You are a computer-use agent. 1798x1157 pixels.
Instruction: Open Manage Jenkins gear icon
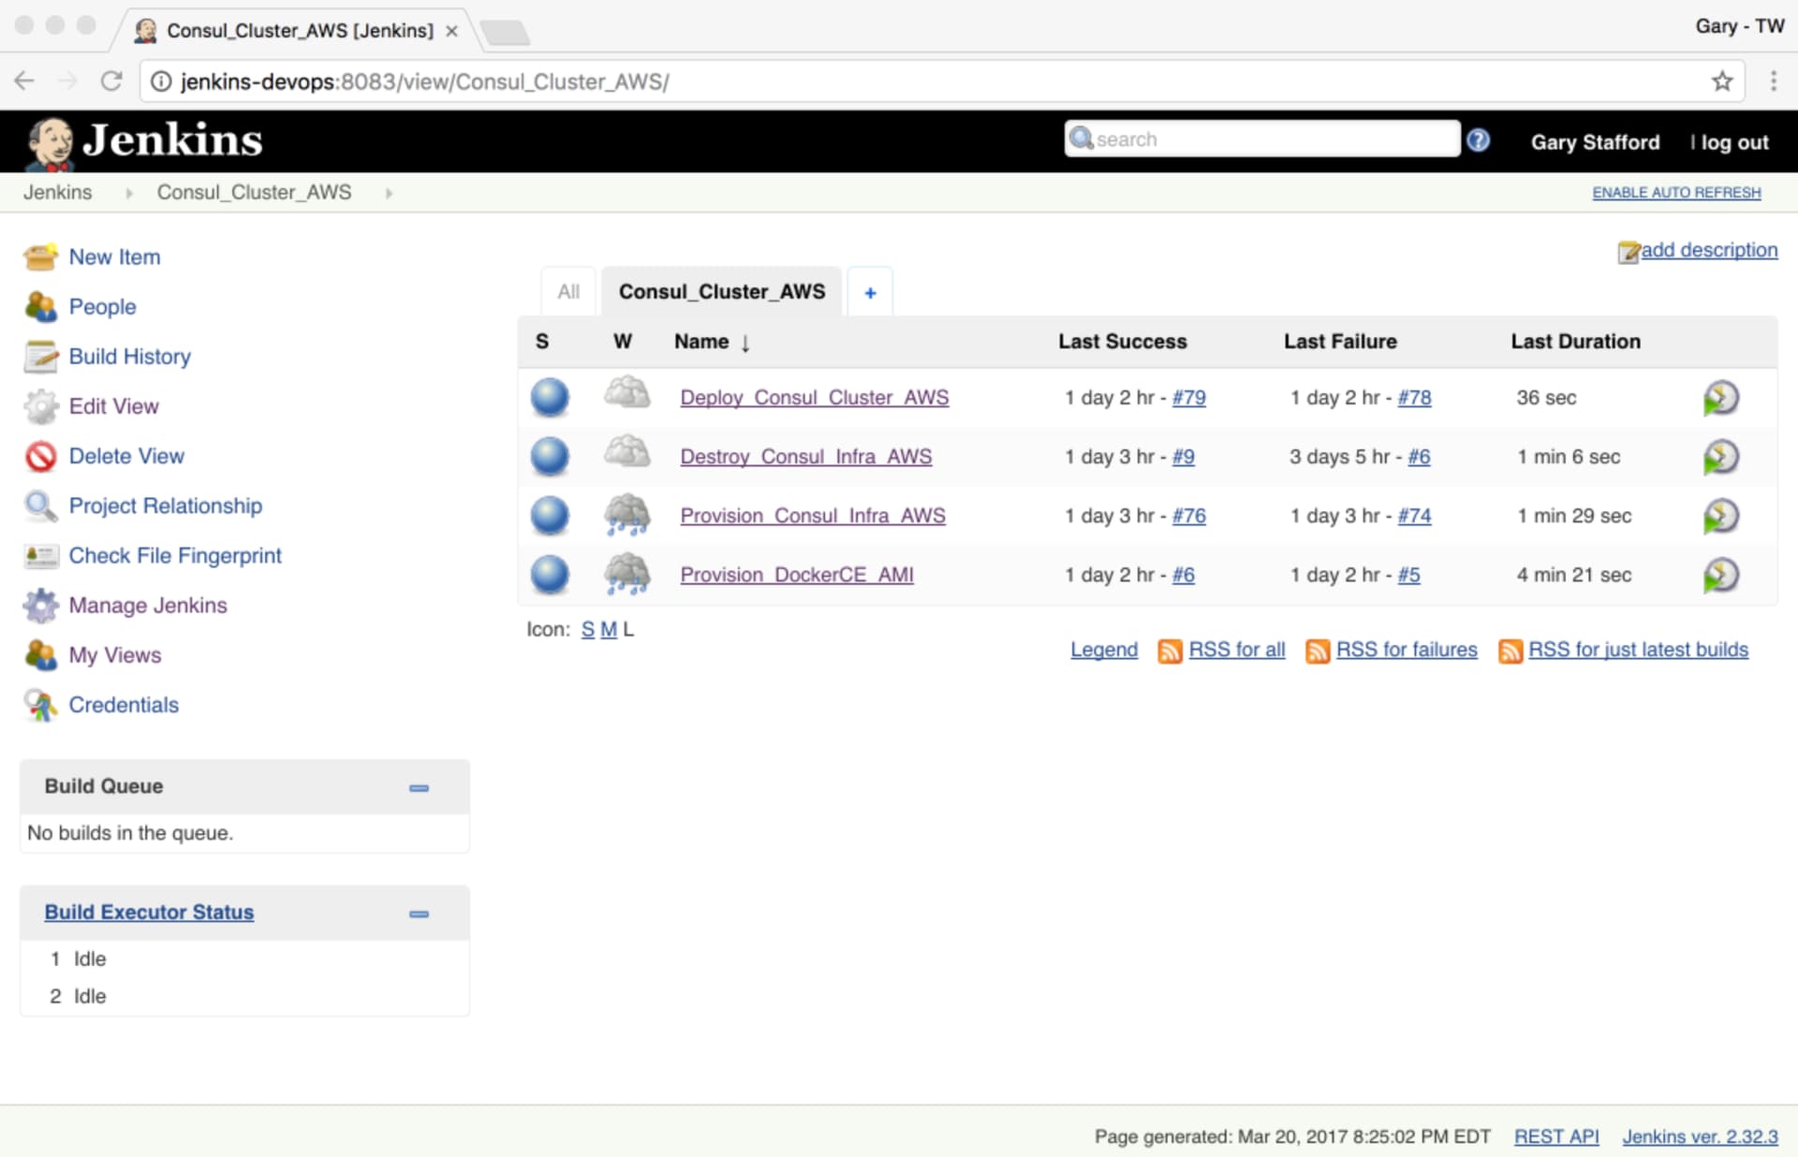(x=40, y=606)
